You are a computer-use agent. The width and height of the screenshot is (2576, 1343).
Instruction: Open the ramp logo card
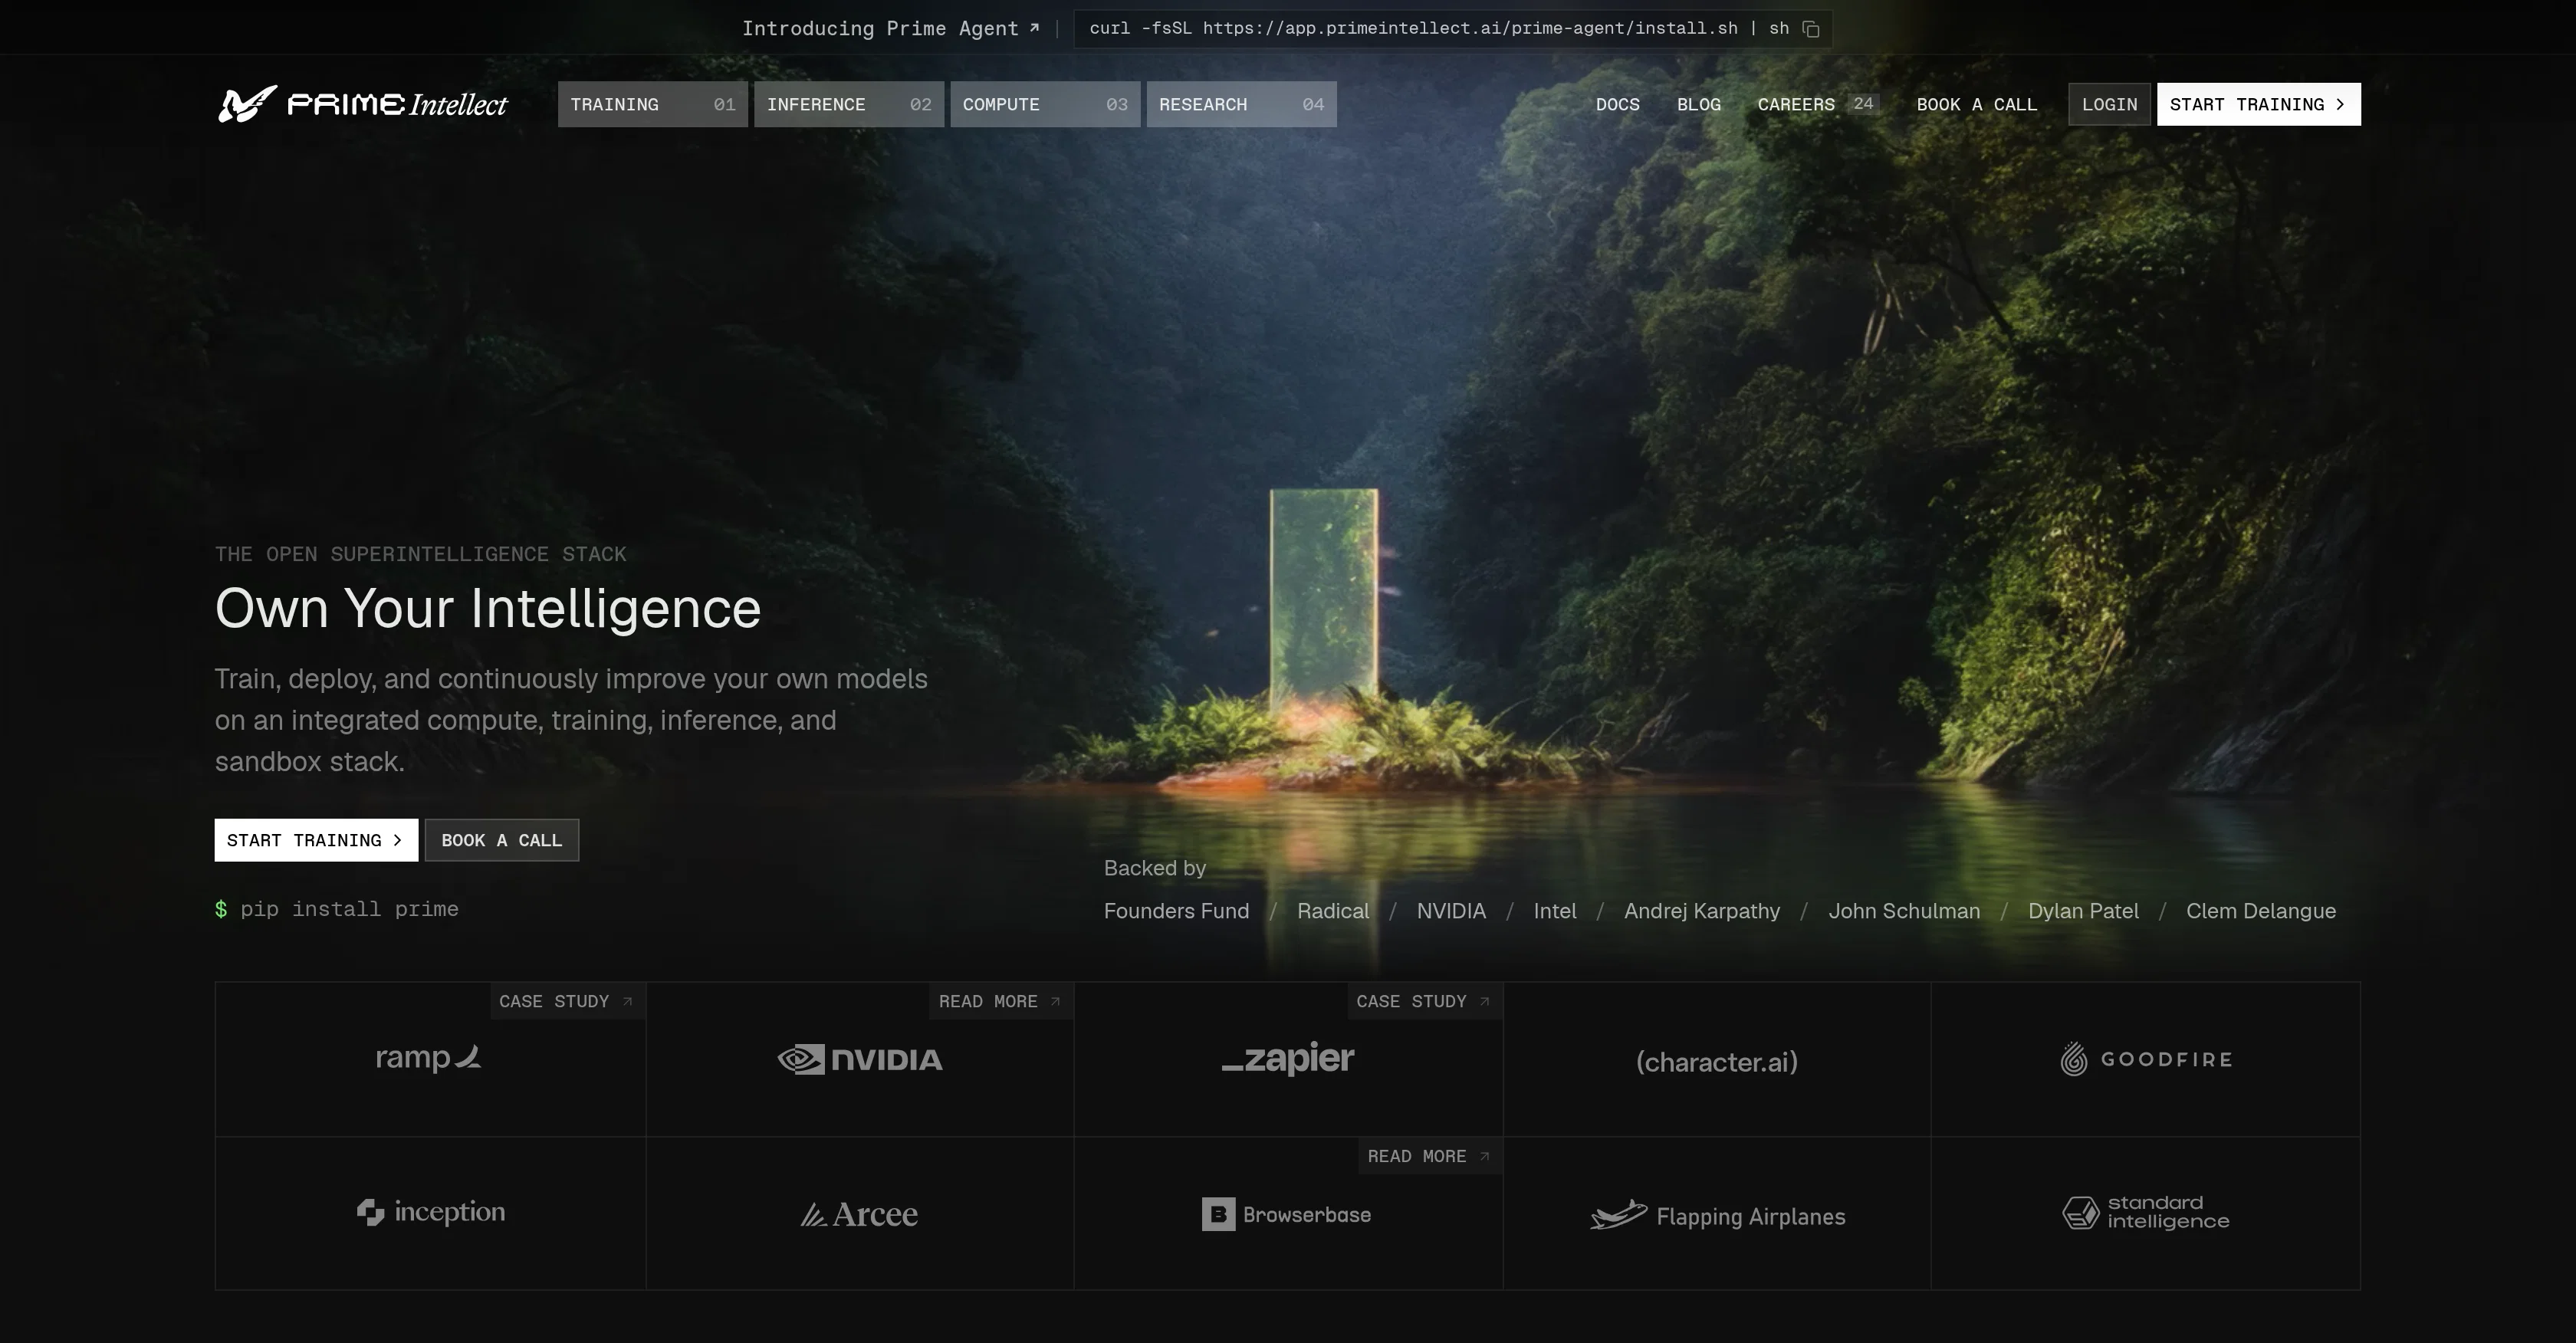point(430,1059)
